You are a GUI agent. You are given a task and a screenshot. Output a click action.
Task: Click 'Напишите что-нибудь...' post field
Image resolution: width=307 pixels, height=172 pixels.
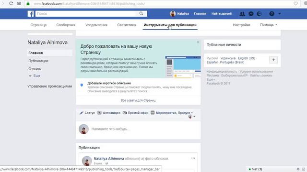coord(111,129)
